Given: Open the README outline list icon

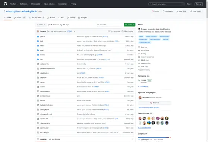Looking at the screenshot, I should (x=132, y=139).
